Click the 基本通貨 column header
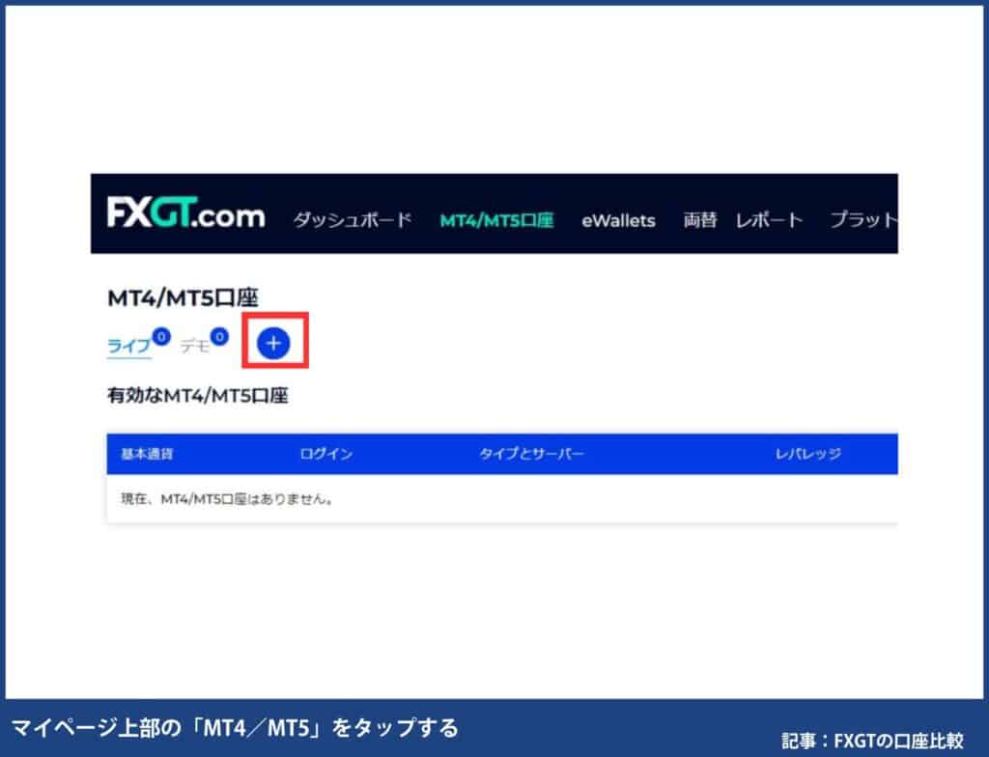 click(147, 454)
